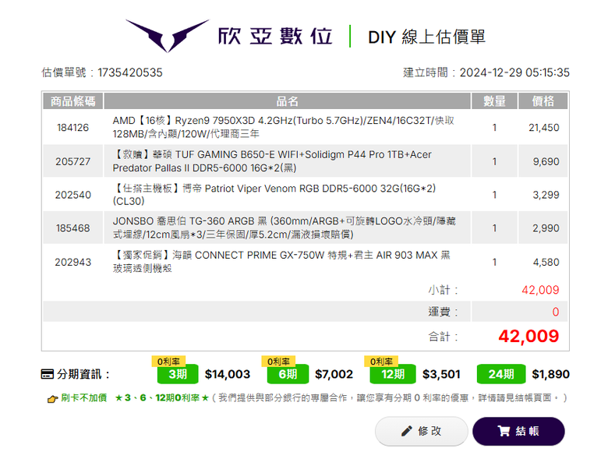Click the $7,002 installment amount
This screenshot has width=608, height=459.
(334, 374)
